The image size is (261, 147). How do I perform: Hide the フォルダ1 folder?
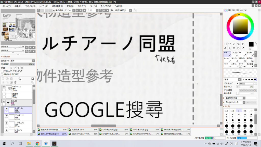(x=4, y=101)
